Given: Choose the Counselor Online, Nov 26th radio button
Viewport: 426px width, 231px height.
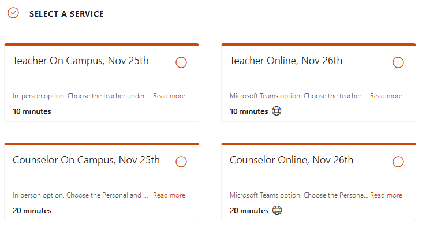Looking at the screenshot, I should pyautogui.click(x=398, y=162).
